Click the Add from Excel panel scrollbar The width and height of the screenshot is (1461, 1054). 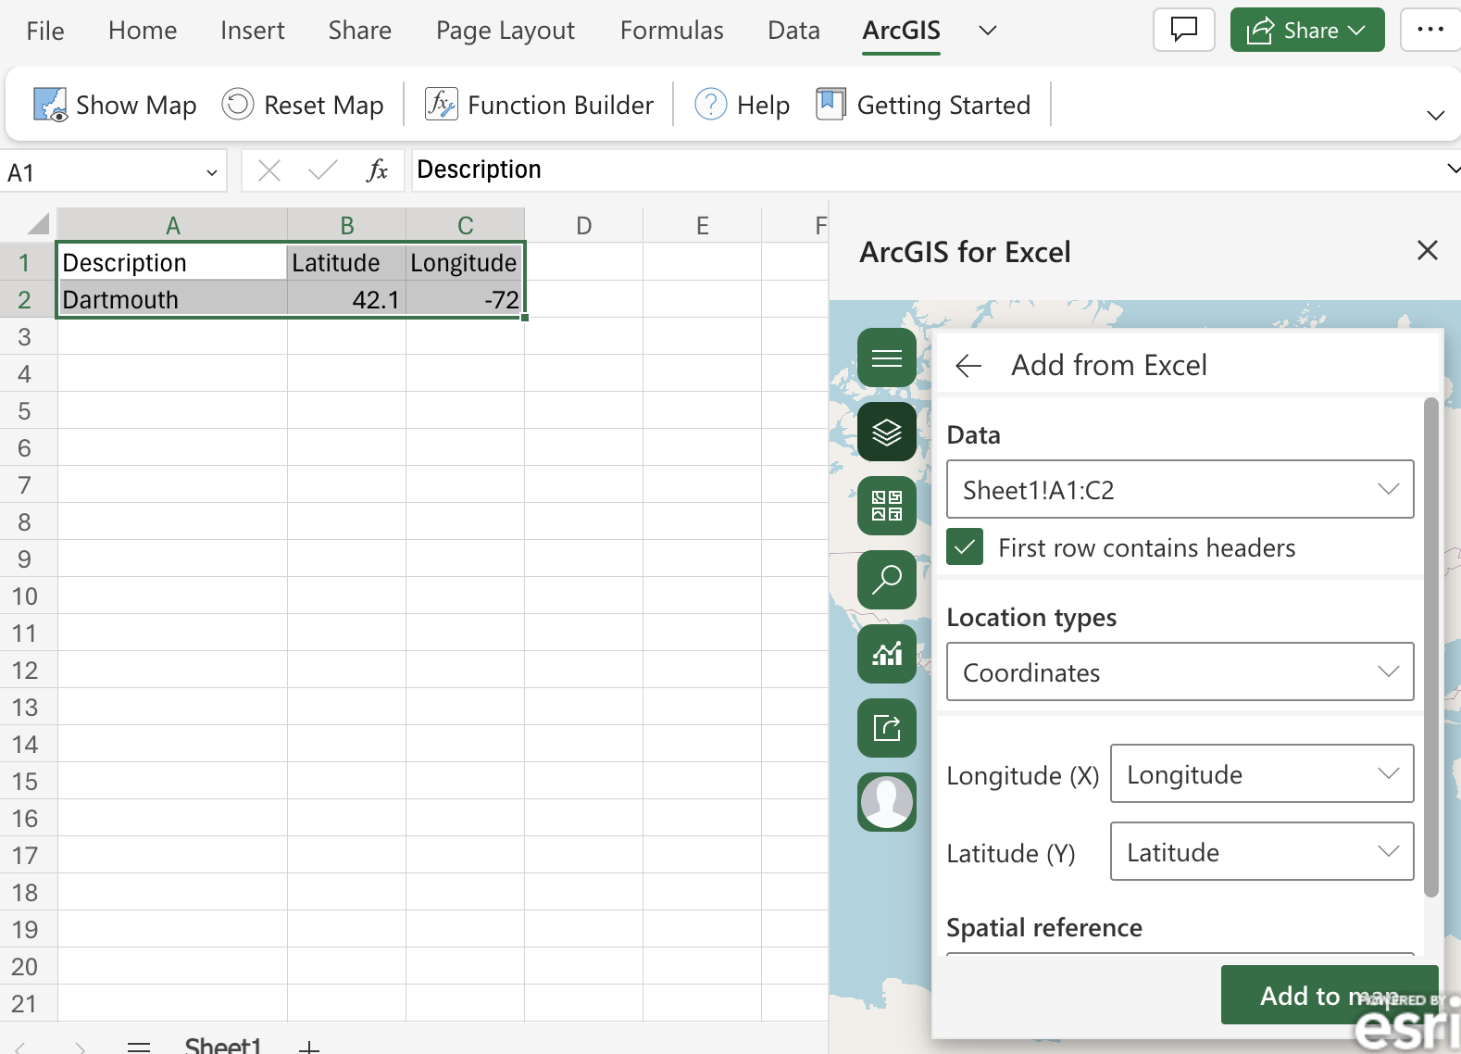[x=1431, y=646]
